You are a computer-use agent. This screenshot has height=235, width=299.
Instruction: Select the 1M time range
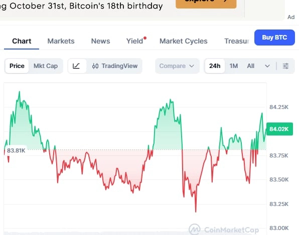click(234, 66)
